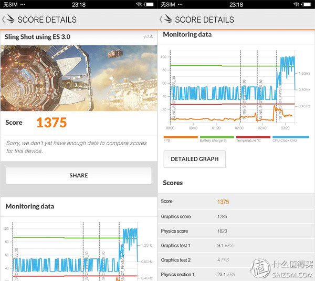Tap battery icon in left status bar

coord(149,4)
